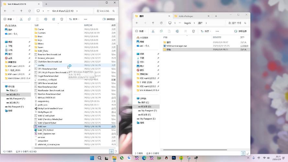This screenshot has width=288, height=162.
Task: Open the Cache folder
Action: point(41,29)
